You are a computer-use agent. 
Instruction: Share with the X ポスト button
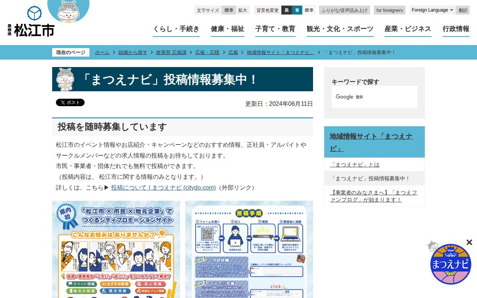[x=70, y=102]
